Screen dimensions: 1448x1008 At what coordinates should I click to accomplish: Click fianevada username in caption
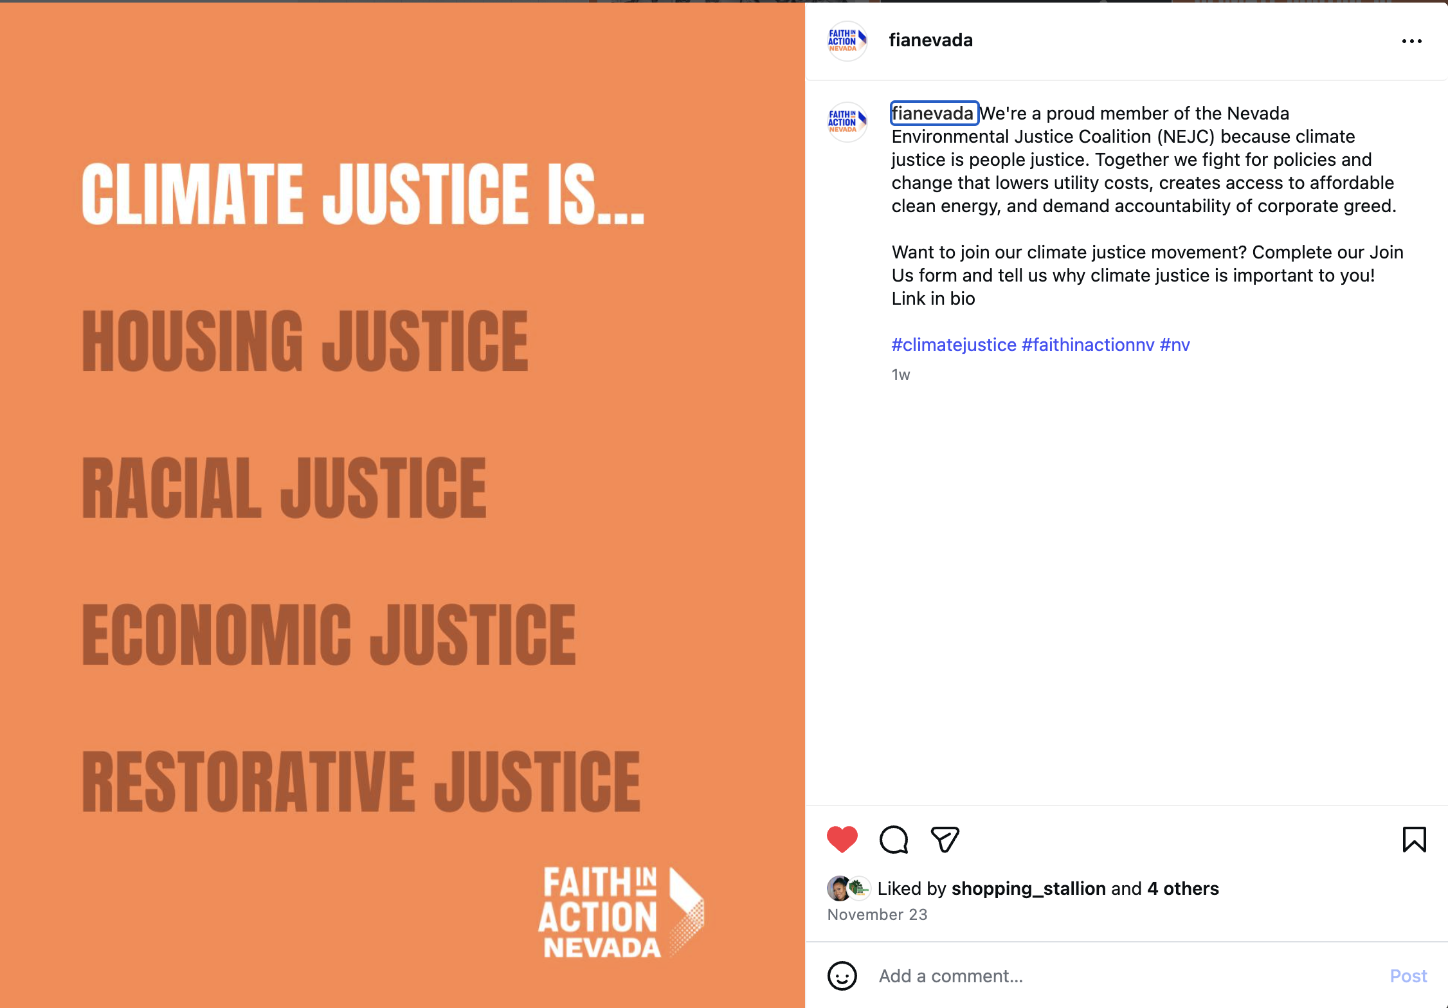pyautogui.click(x=933, y=113)
